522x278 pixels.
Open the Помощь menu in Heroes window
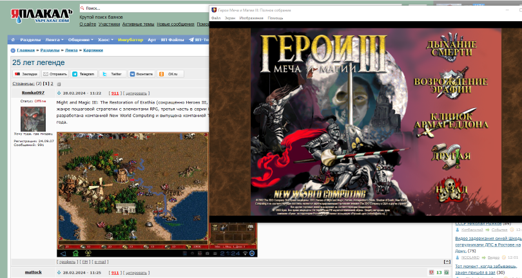[275, 18]
